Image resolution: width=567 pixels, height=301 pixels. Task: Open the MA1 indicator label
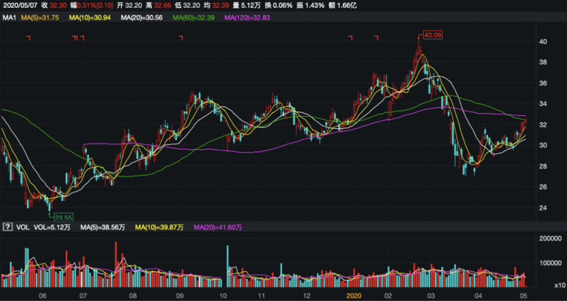[9, 17]
